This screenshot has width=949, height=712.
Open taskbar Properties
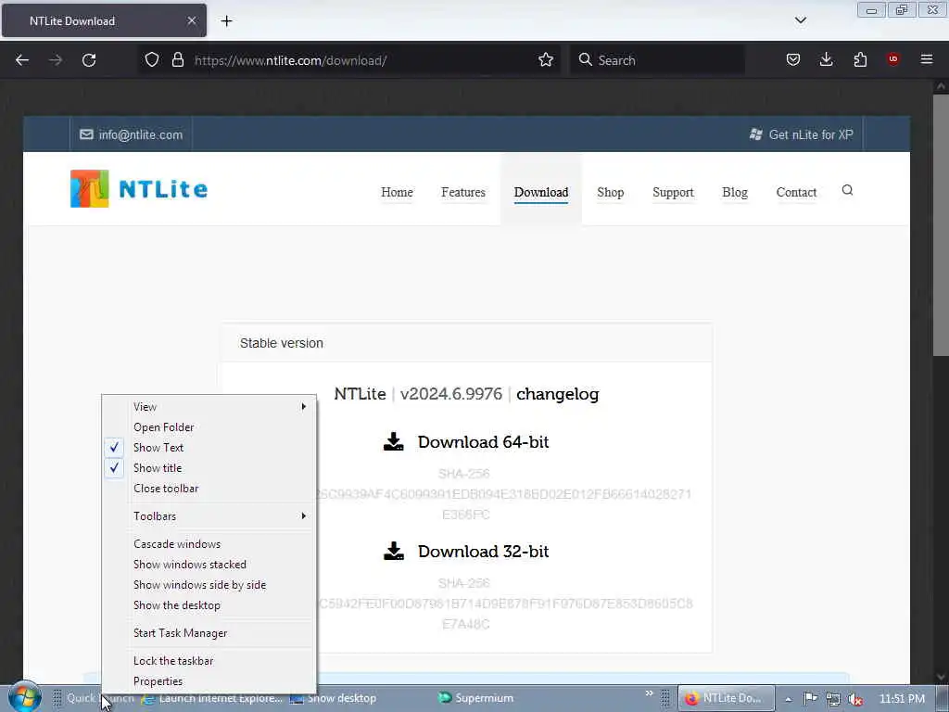click(209, 681)
